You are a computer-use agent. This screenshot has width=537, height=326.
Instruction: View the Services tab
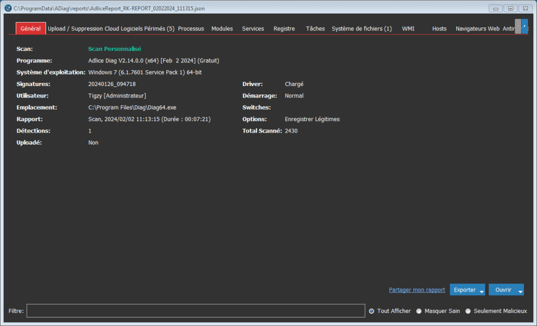[253, 29]
